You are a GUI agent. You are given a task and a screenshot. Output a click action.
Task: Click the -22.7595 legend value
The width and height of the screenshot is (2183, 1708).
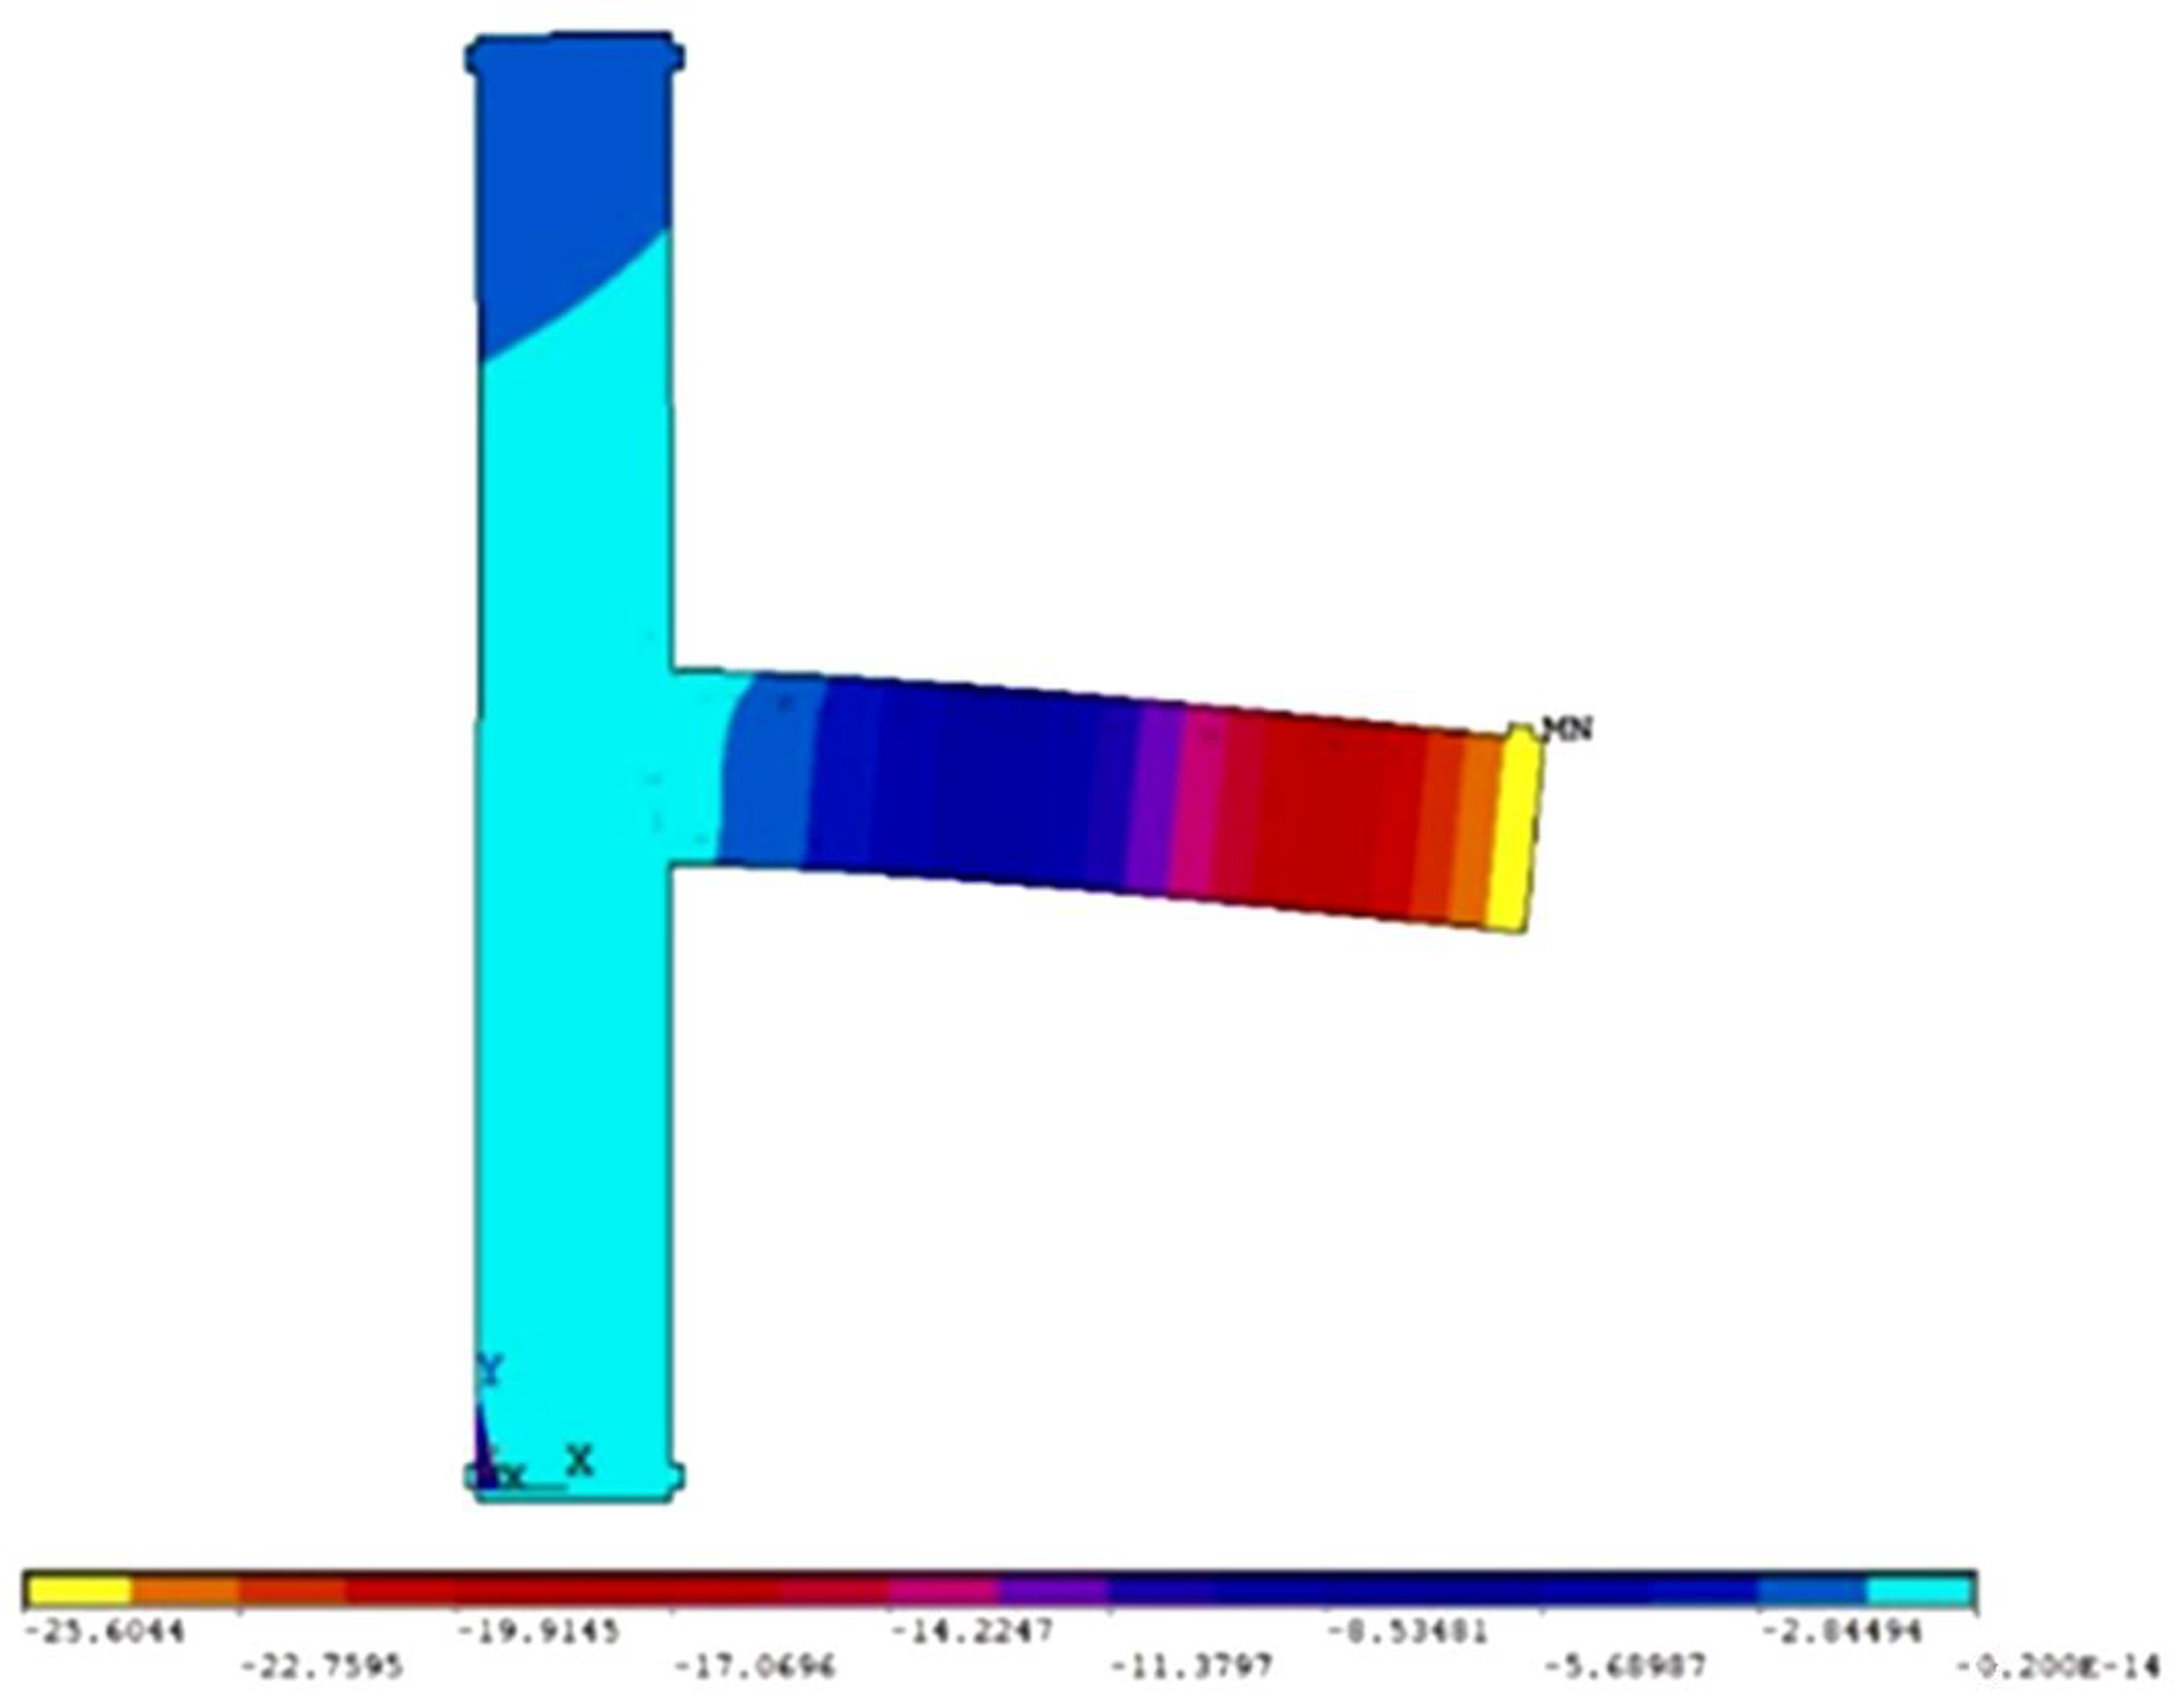(x=322, y=1666)
